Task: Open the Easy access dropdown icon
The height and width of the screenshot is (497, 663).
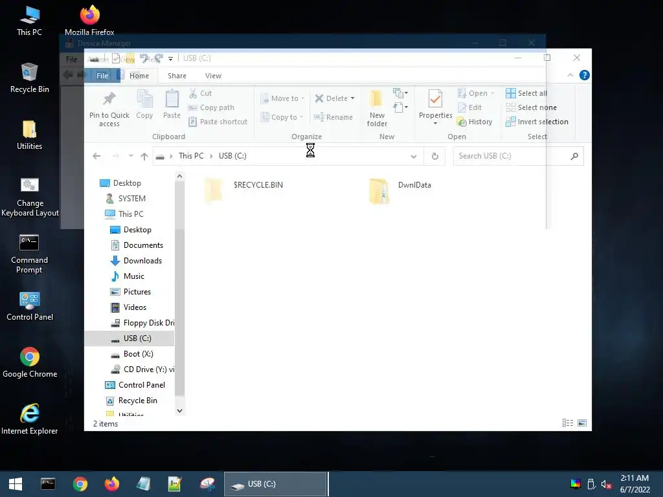Action: (400, 107)
